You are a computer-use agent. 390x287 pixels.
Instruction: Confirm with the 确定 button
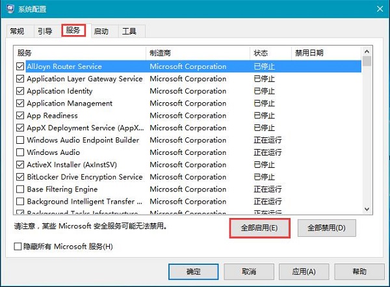click(x=193, y=271)
